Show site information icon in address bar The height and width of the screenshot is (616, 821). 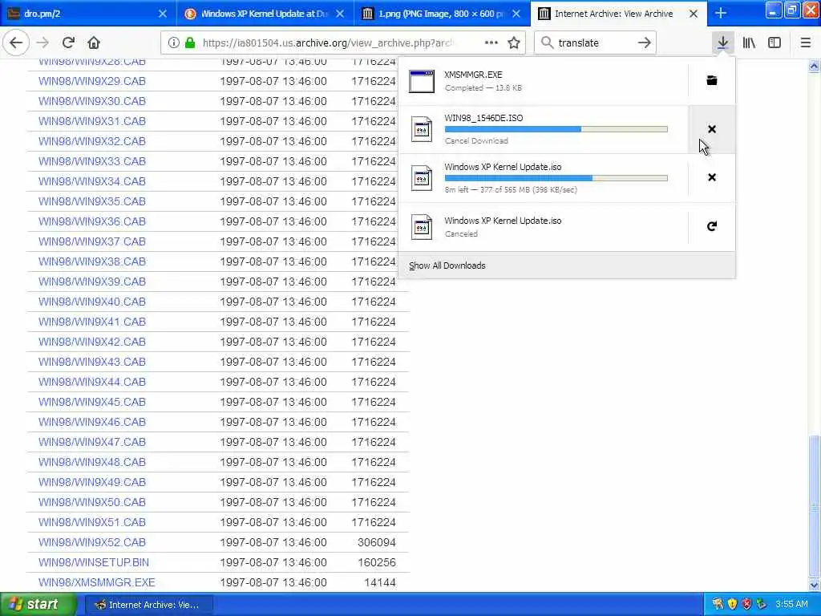click(x=173, y=43)
